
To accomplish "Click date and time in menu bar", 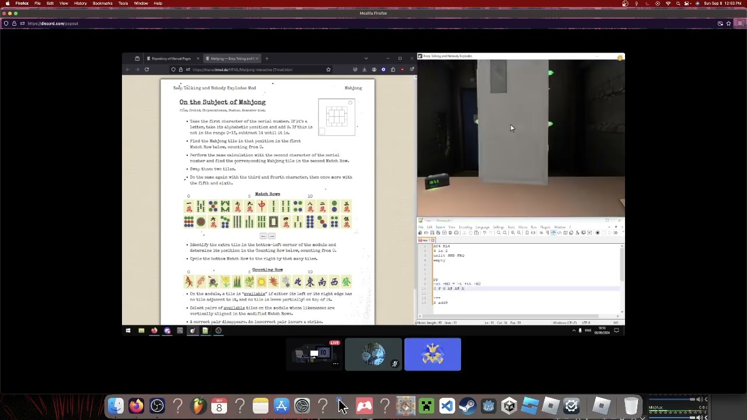I will 722,3.
